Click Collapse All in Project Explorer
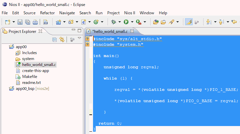This screenshot has height=134, width=240. click(x=55, y=40)
